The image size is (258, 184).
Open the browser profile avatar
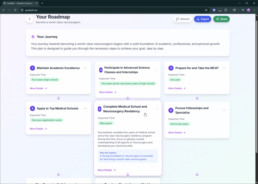pos(248,10)
